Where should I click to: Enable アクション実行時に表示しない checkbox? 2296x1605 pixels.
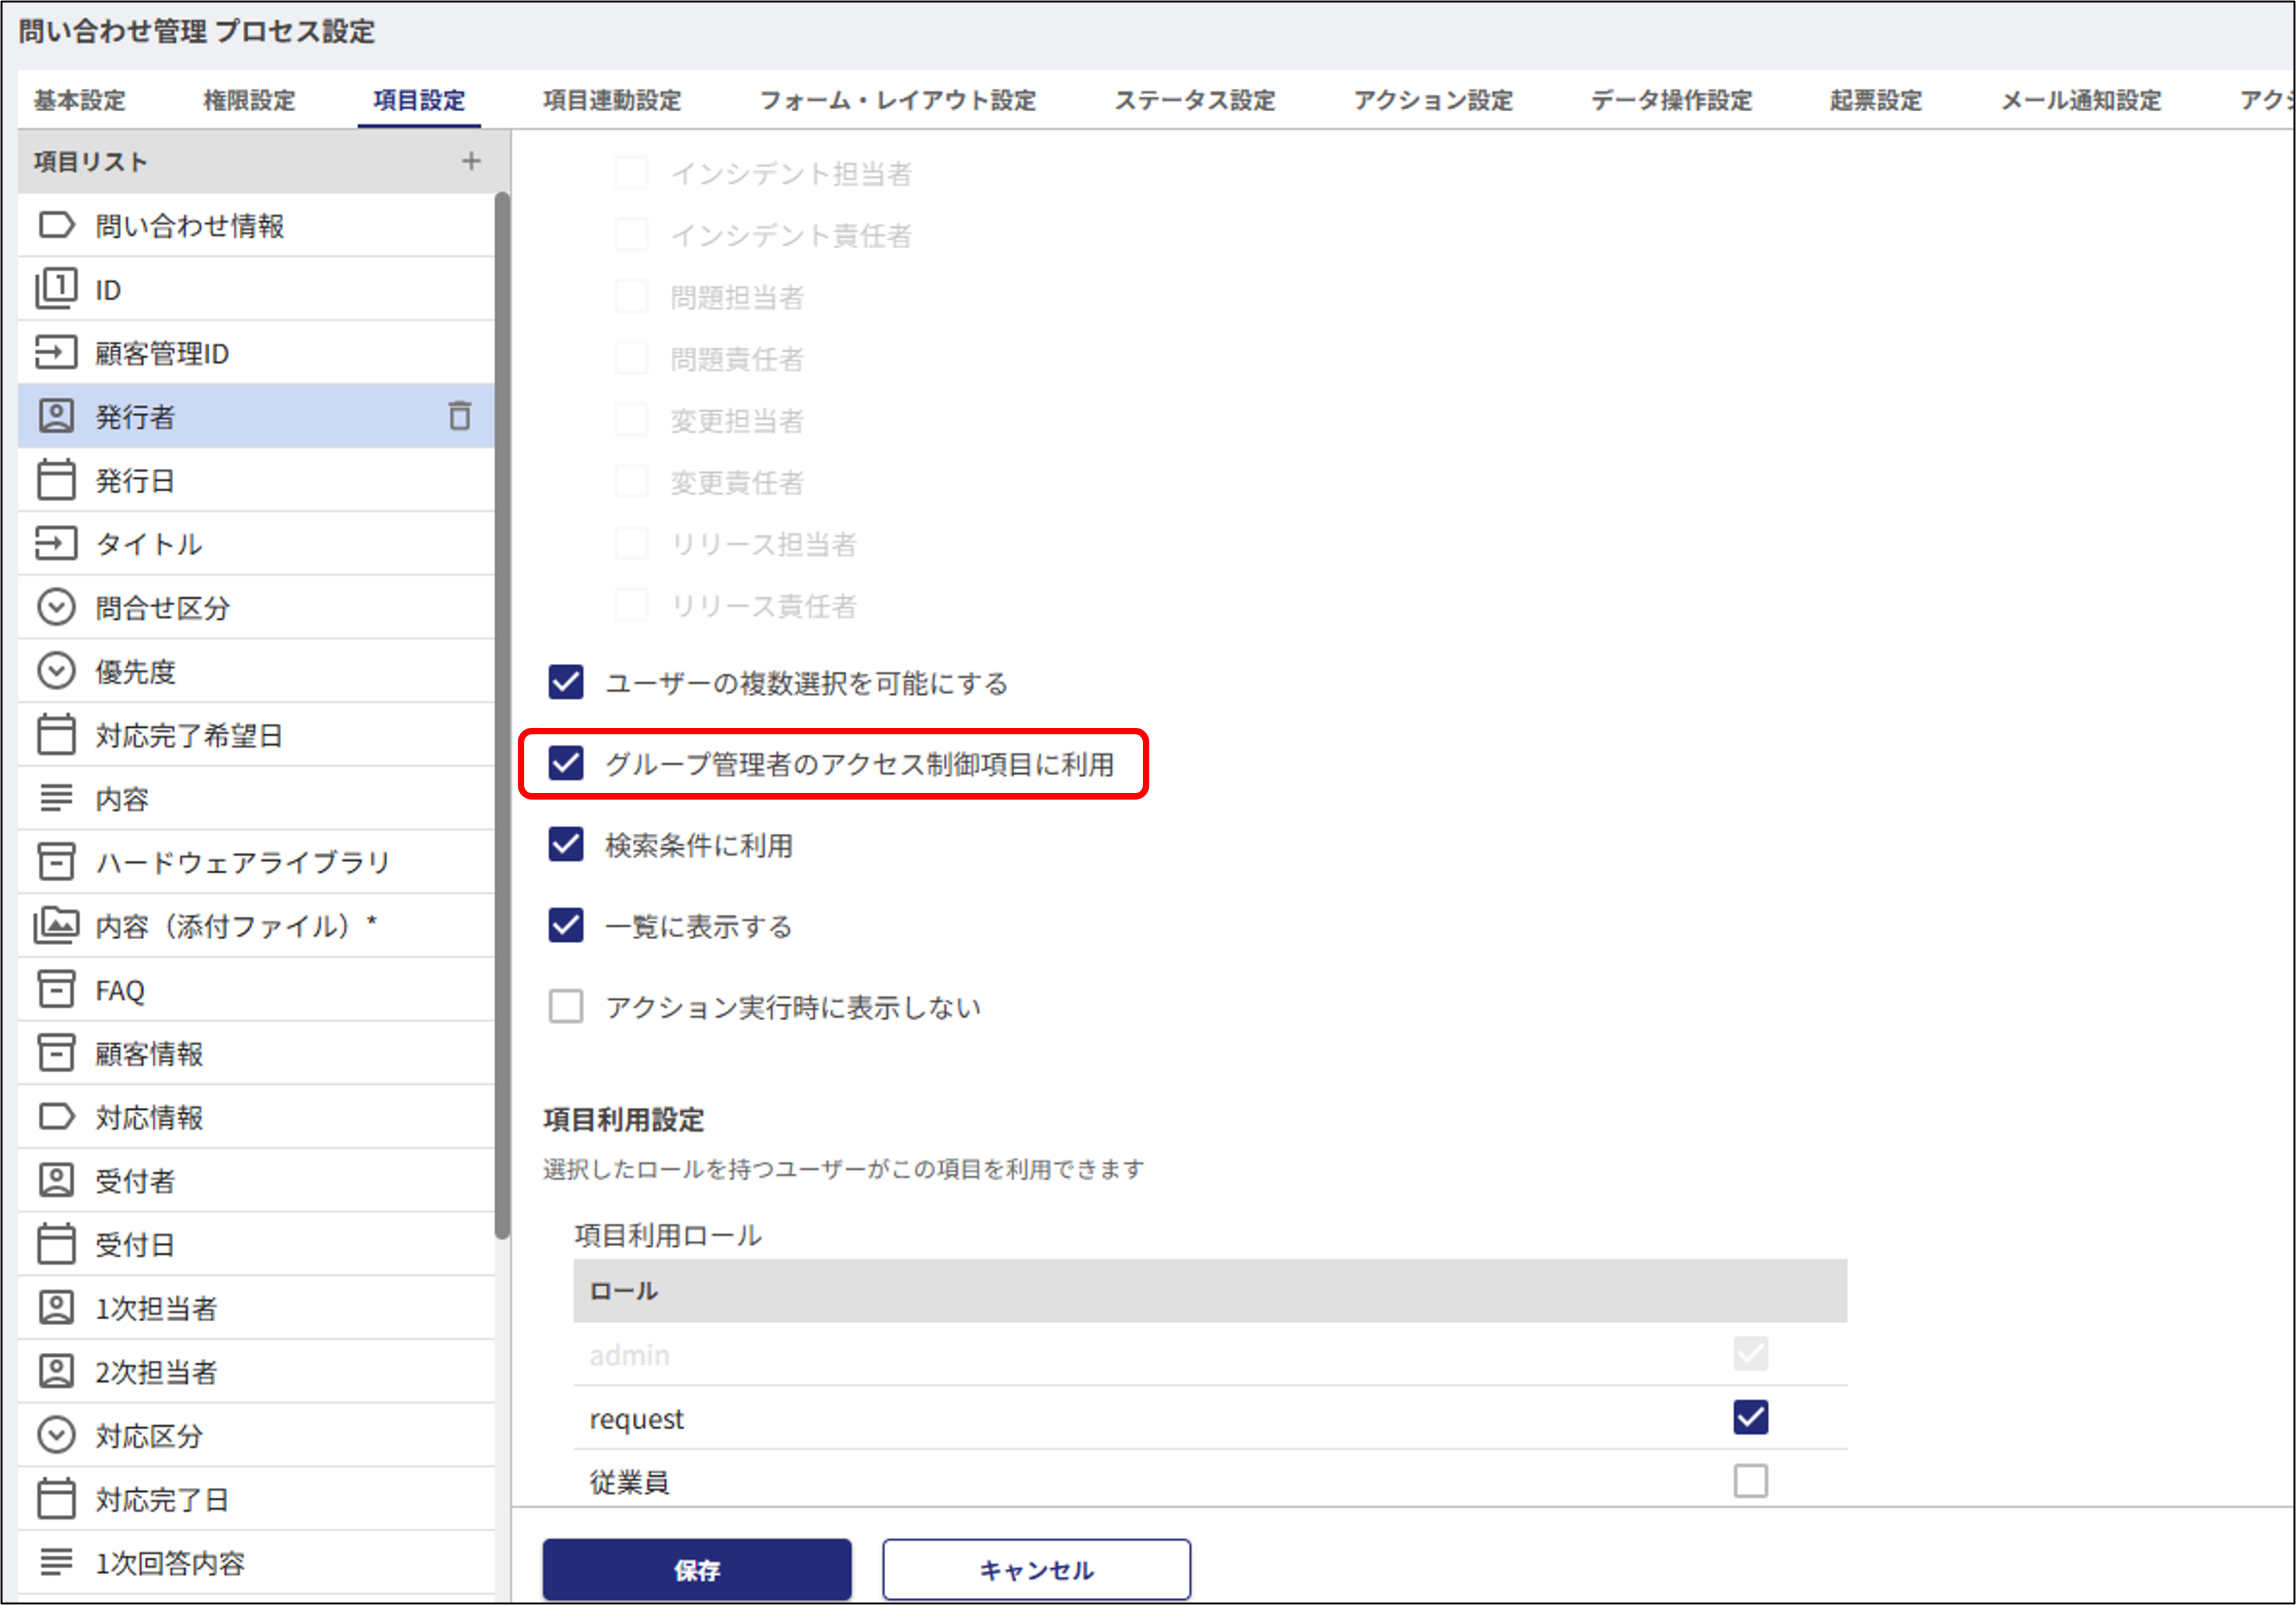click(x=566, y=1006)
